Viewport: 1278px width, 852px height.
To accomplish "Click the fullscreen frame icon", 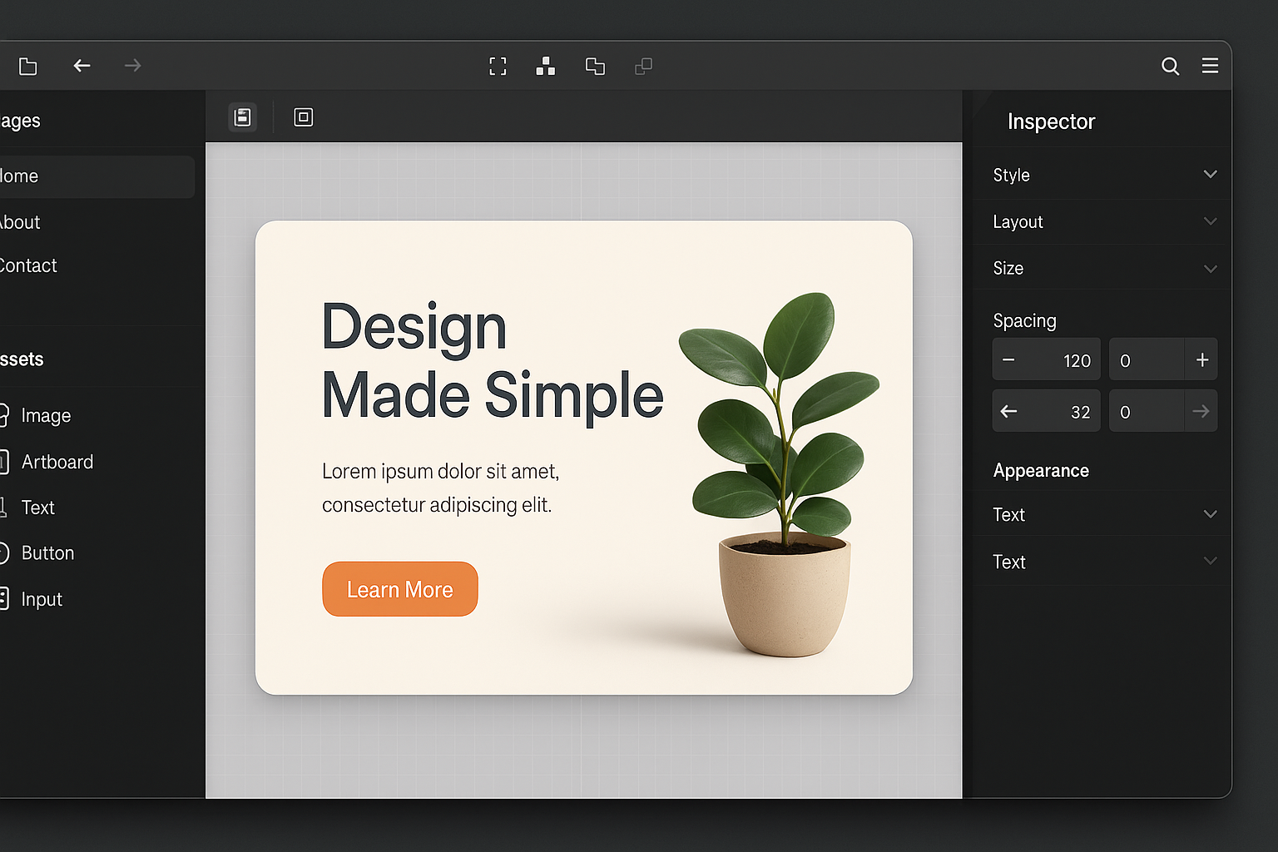I will 498,67.
